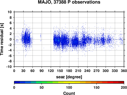Click the colorbar tick label 100

(69, 87)
